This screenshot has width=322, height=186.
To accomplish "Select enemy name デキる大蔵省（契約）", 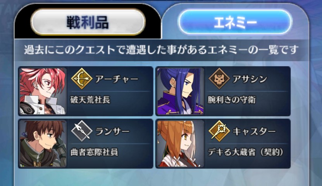I will pos(245,152).
